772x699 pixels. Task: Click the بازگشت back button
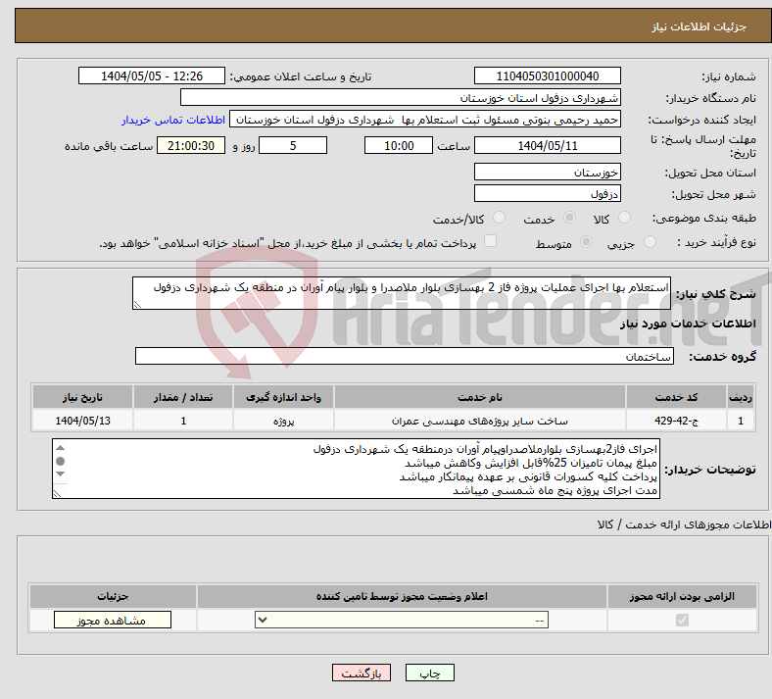click(x=362, y=673)
